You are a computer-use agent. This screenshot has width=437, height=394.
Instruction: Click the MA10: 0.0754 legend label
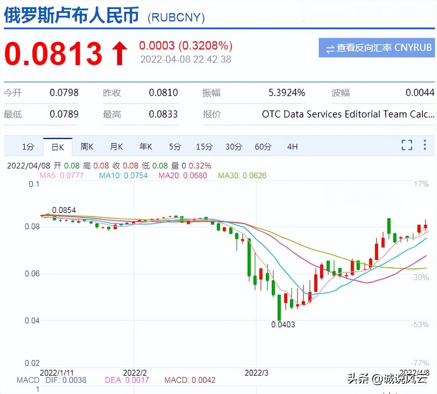[123, 176]
